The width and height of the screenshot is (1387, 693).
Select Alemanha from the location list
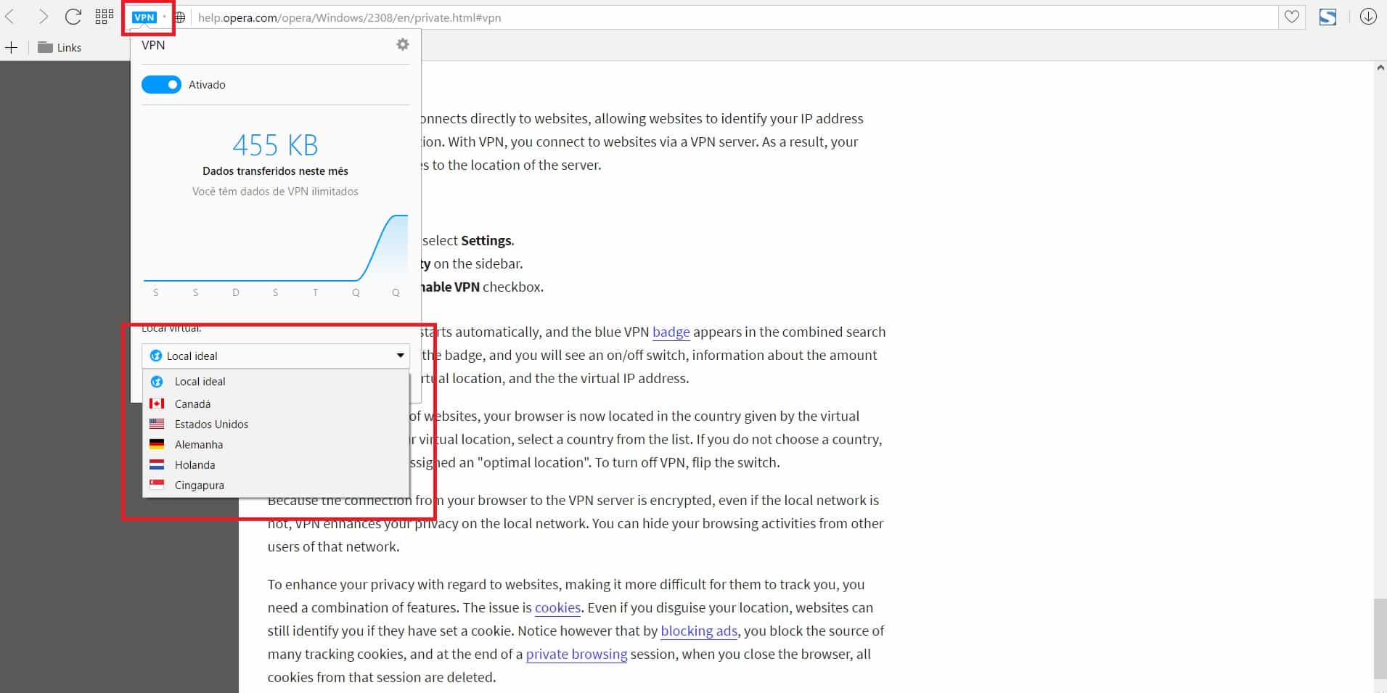pyautogui.click(x=276, y=444)
